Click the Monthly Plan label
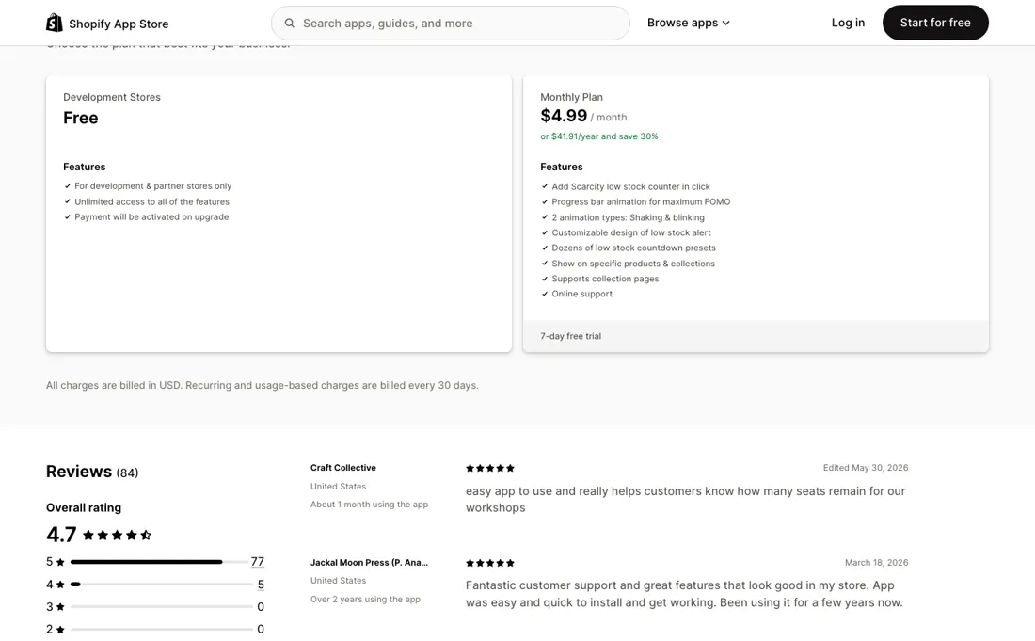Image resolution: width=1035 pixels, height=641 pixels. (571, 97)
